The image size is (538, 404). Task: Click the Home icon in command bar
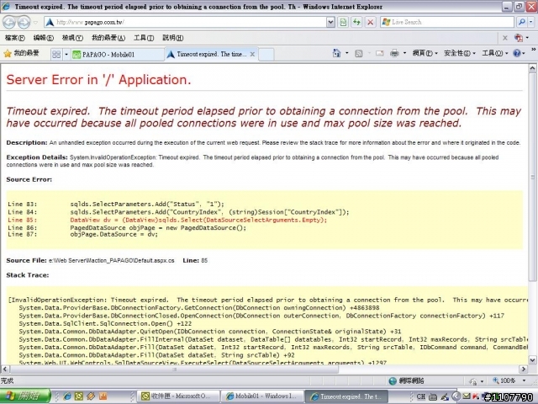[x=336, y=53]
